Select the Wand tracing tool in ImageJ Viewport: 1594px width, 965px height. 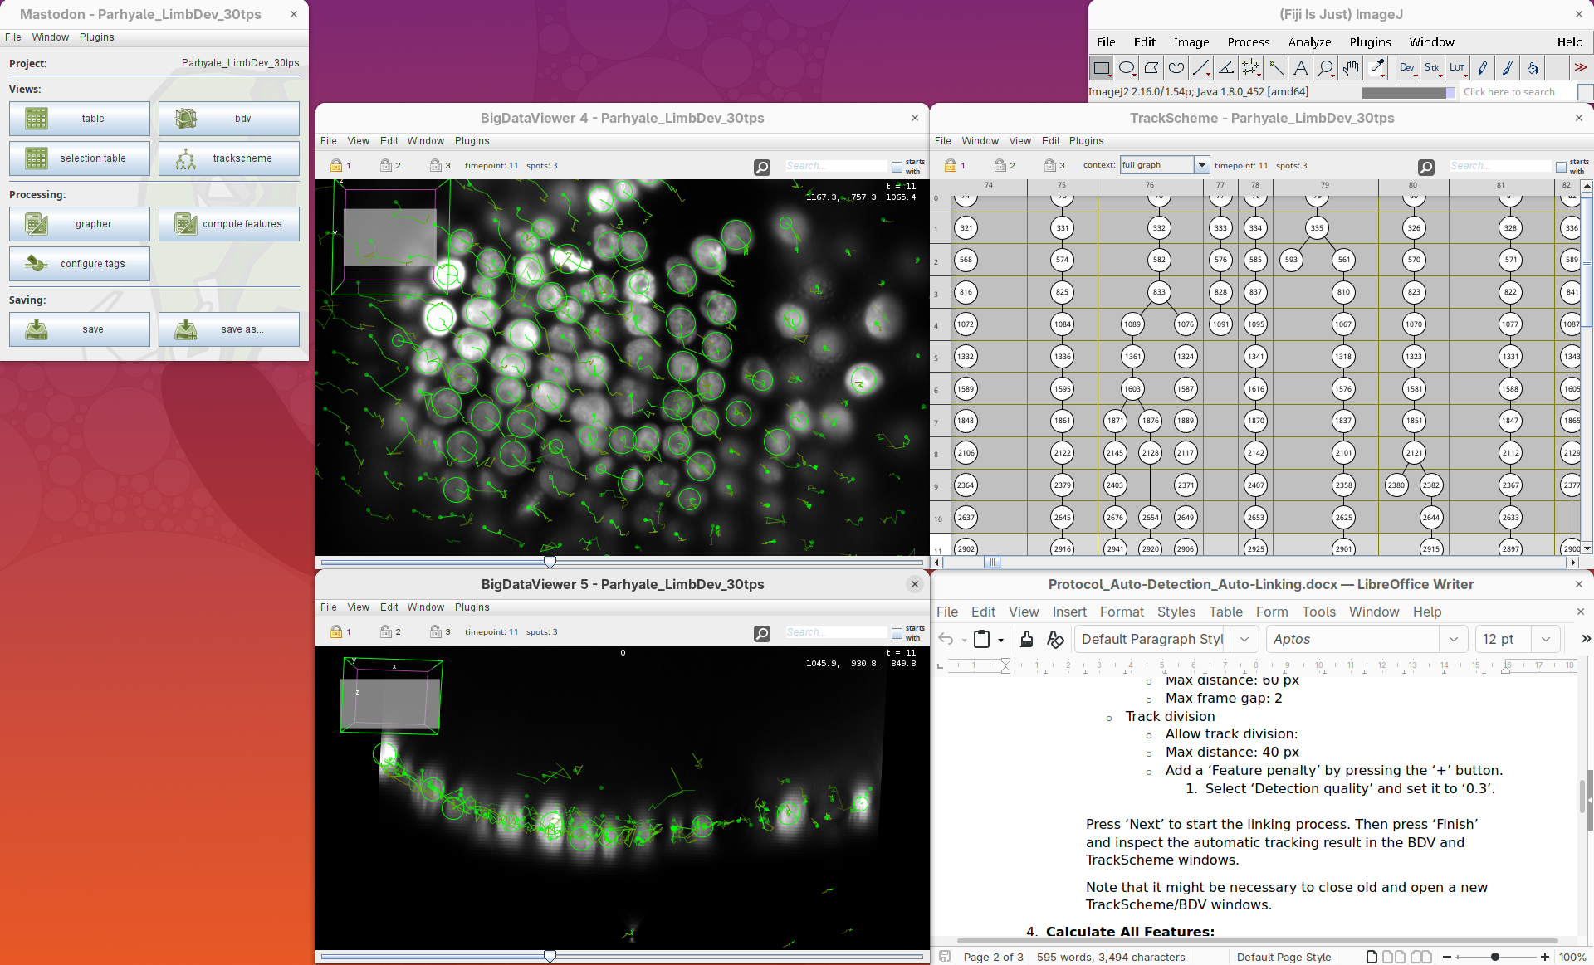(x=1276, y=68)
